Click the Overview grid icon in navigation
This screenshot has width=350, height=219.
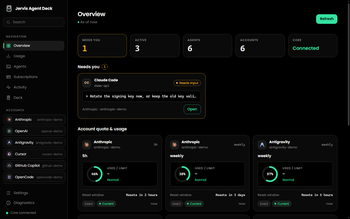tap(8, 46)
